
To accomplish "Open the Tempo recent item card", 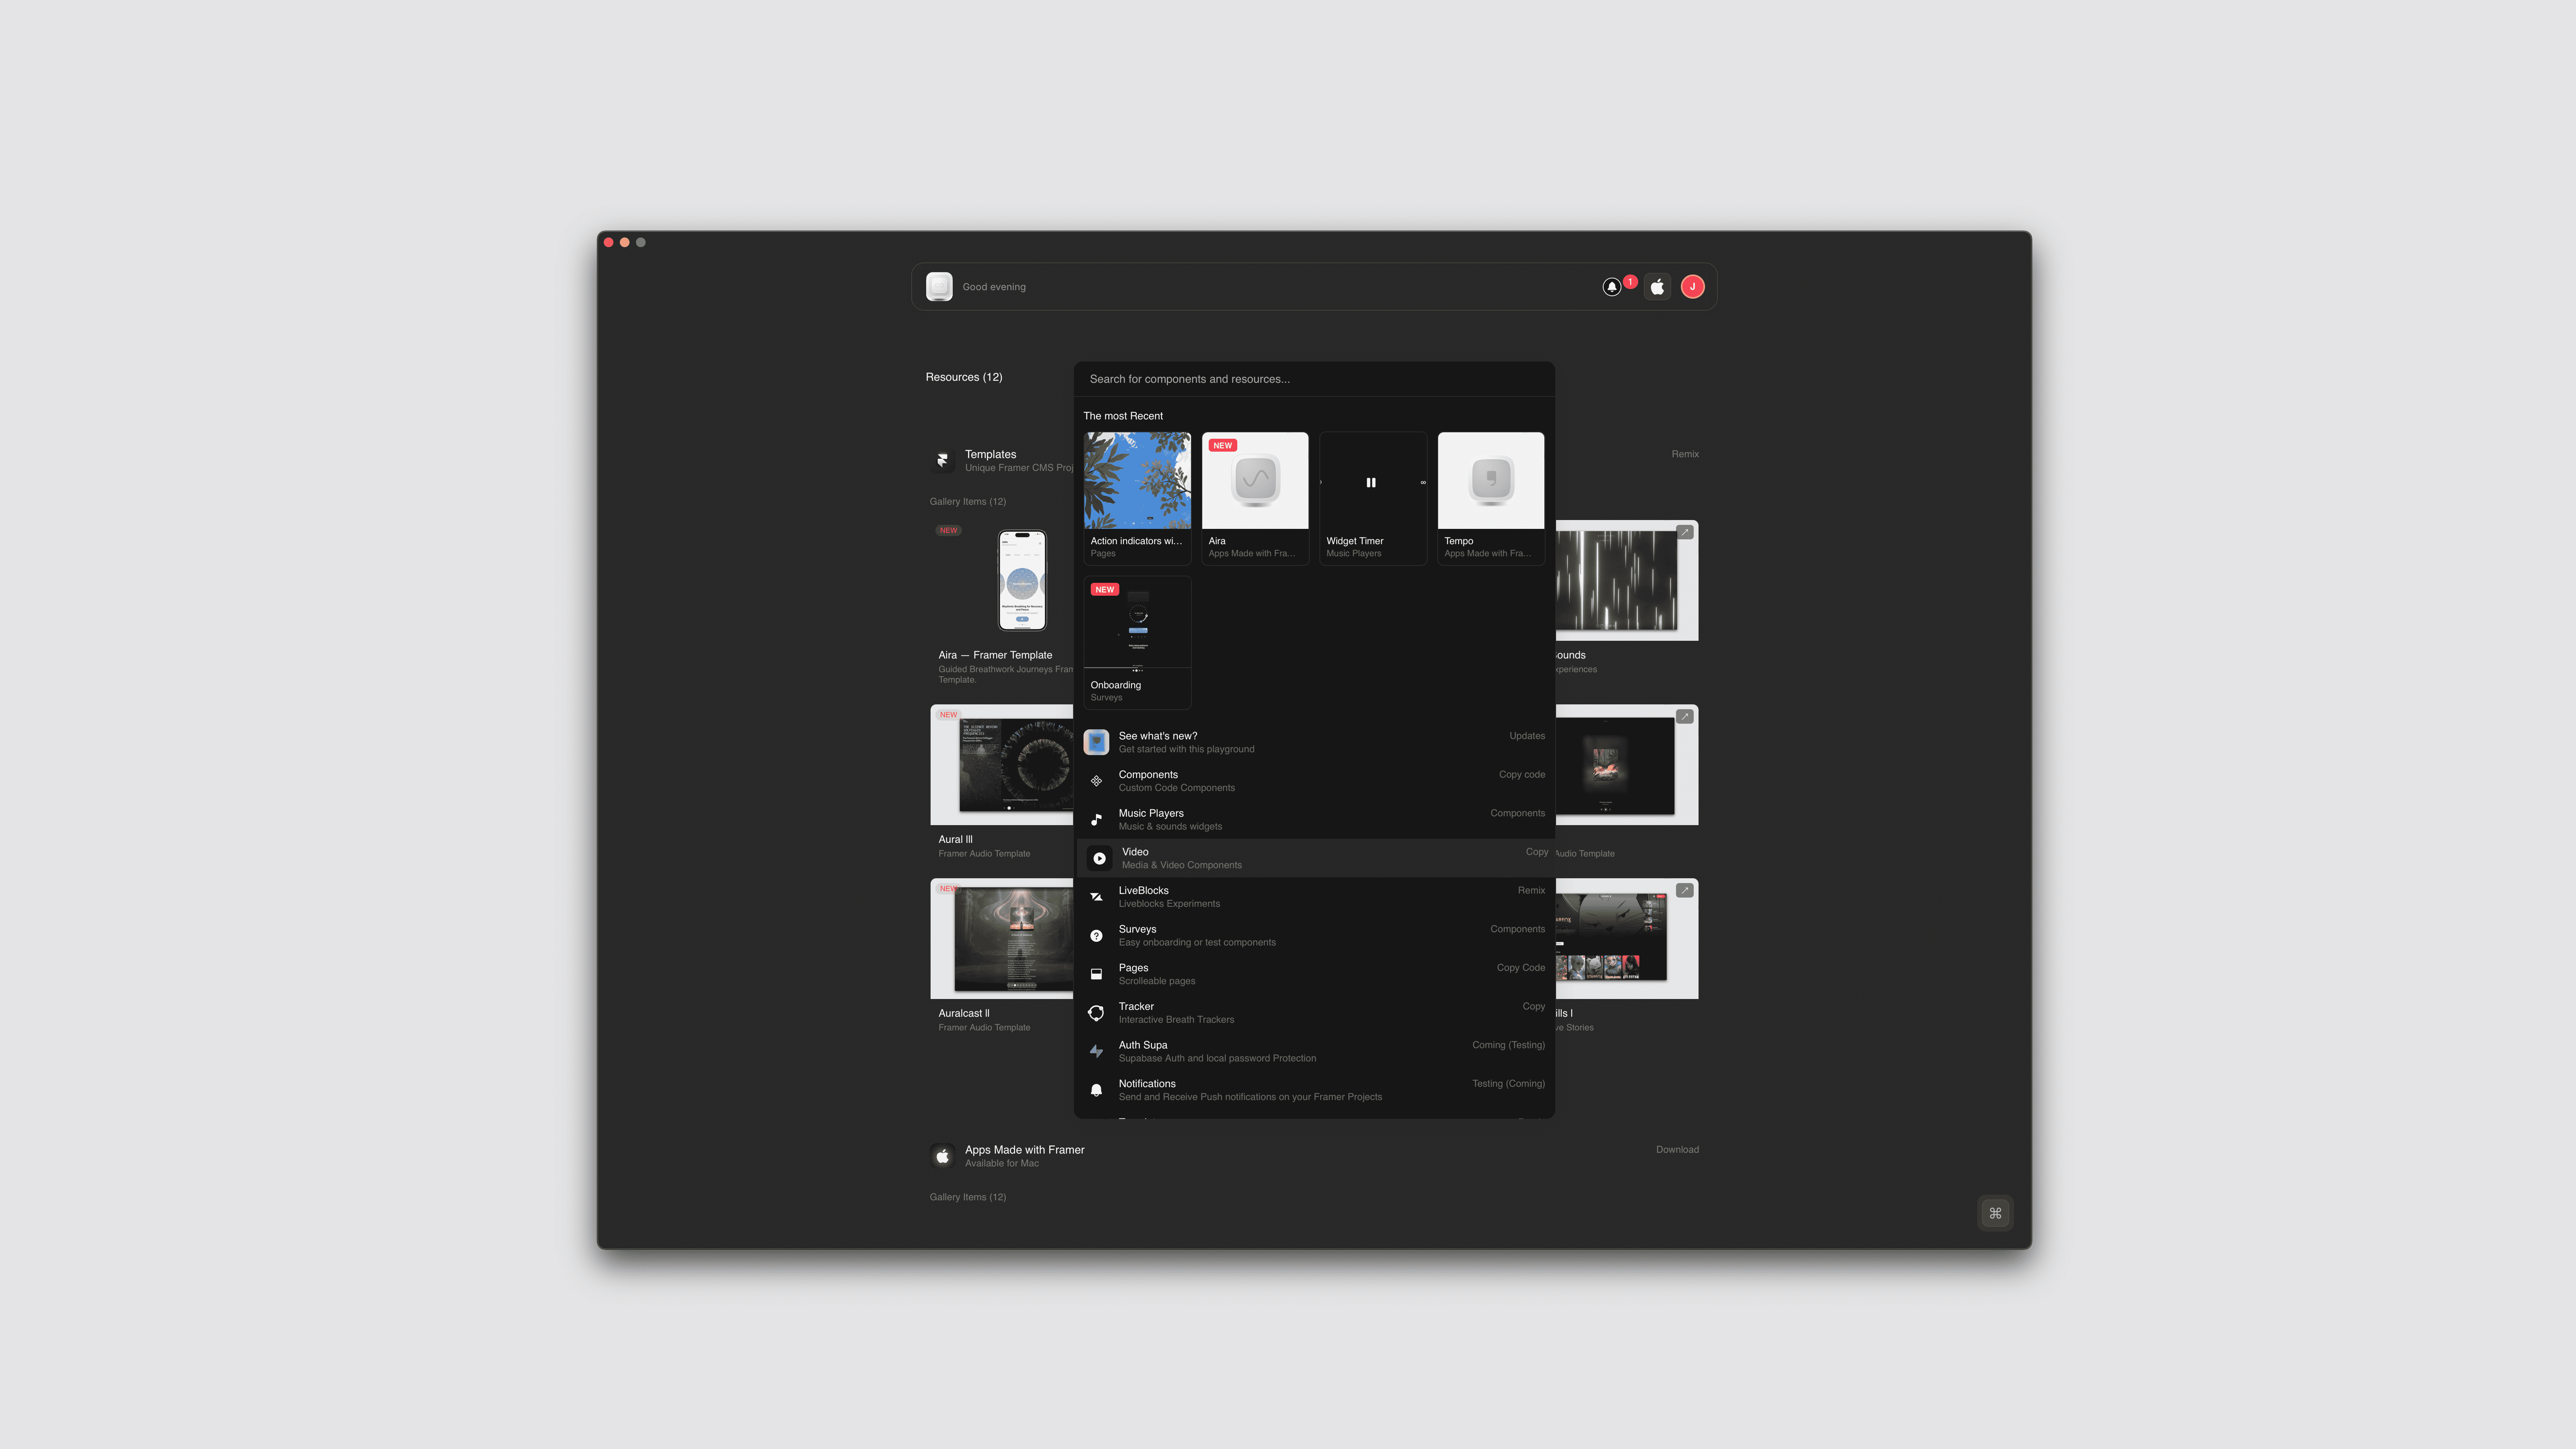I will (x=1490, y=498).
